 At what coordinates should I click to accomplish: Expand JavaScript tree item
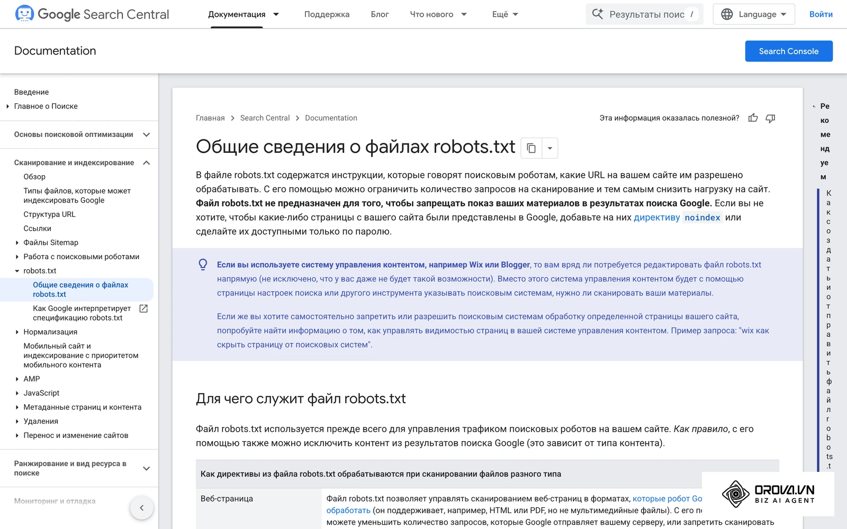(x=17, y=393)
